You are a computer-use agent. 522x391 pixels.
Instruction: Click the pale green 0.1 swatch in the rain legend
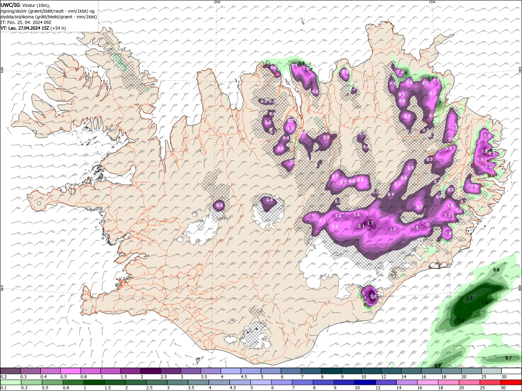pos(11,382)
